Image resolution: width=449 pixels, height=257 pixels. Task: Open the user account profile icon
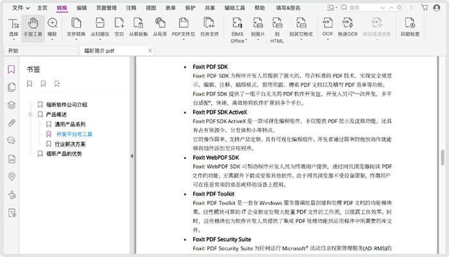point(437,8)
